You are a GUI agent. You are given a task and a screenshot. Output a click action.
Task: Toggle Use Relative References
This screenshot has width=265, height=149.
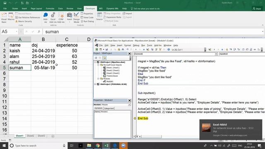tap(28, 17)
